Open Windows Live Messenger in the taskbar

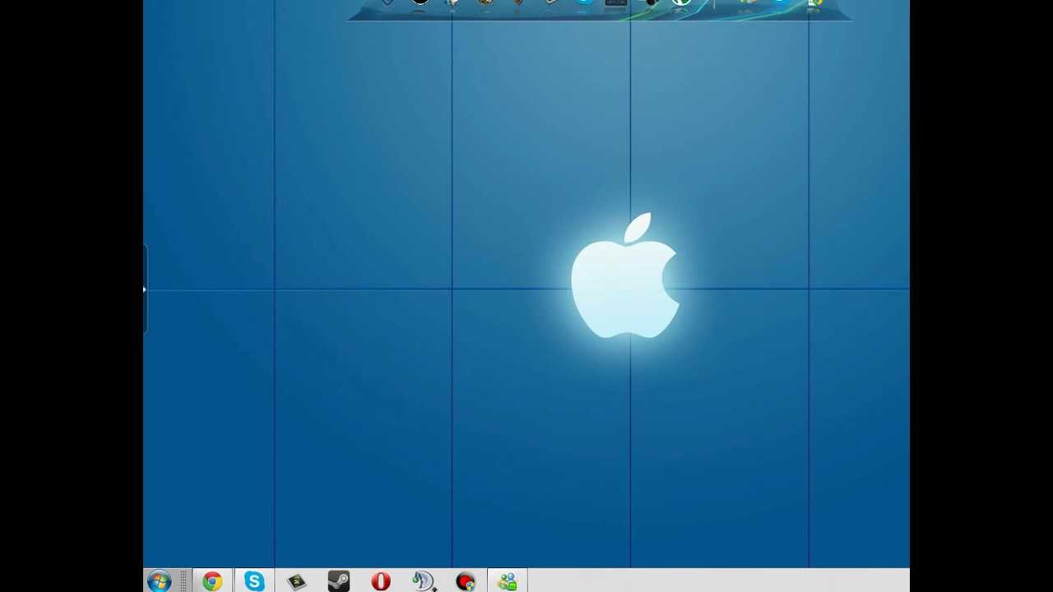(507, 581)
